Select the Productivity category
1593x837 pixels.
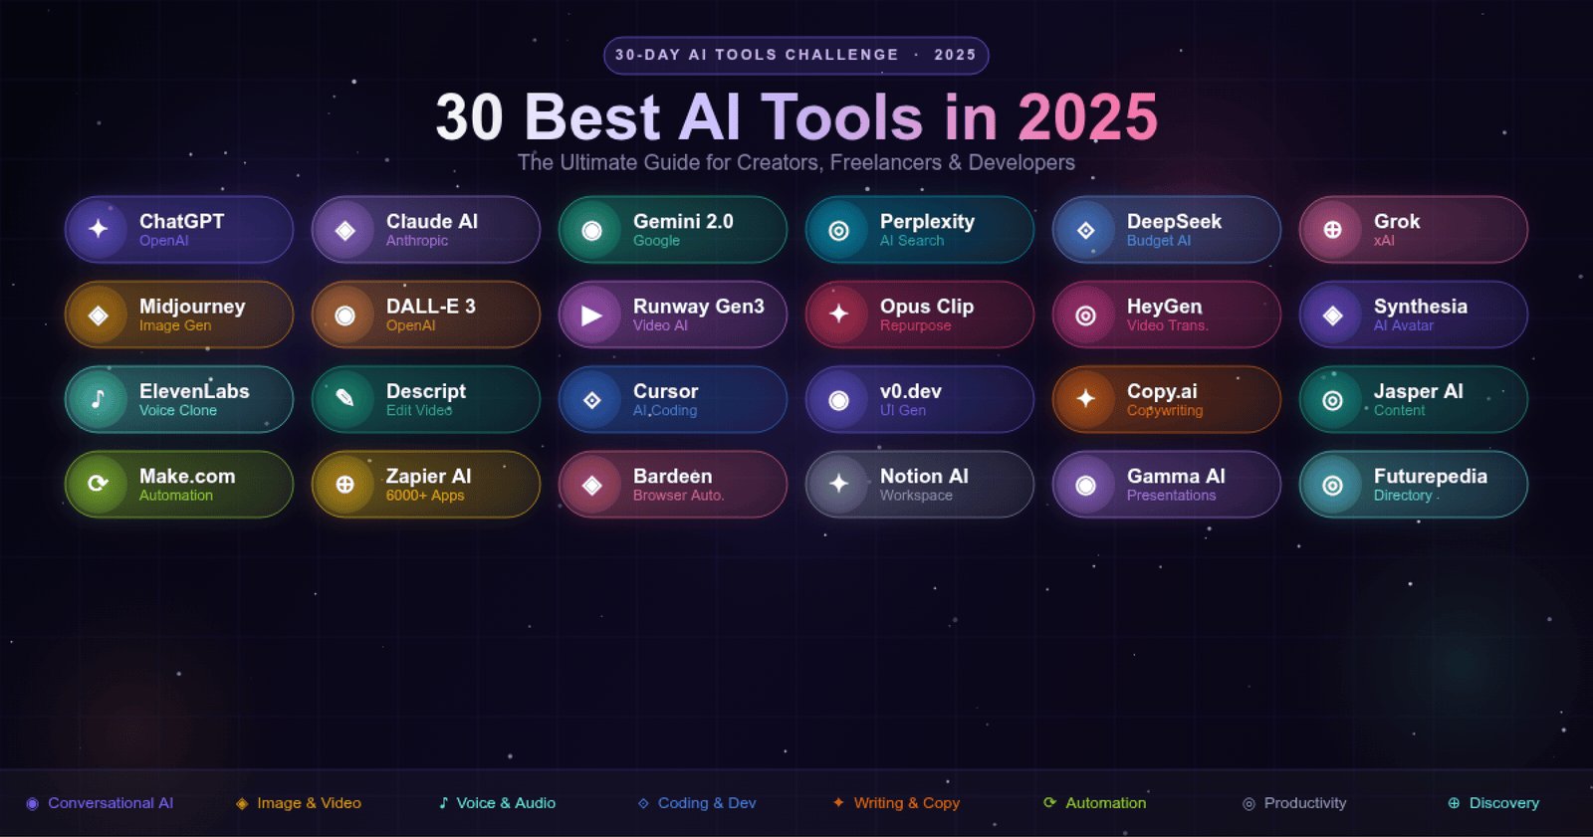click(x=1294, y=803)
